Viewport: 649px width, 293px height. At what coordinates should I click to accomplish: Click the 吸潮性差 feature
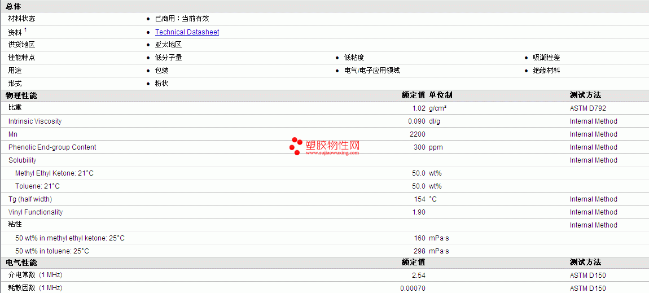click(546, 58)
